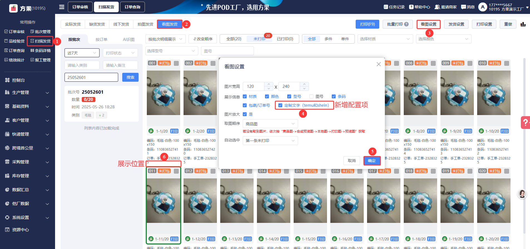The width and height of the screenshot is (530, 249).
Task: Open the 选择颜色 dropdown
Action: pos(444,39)
